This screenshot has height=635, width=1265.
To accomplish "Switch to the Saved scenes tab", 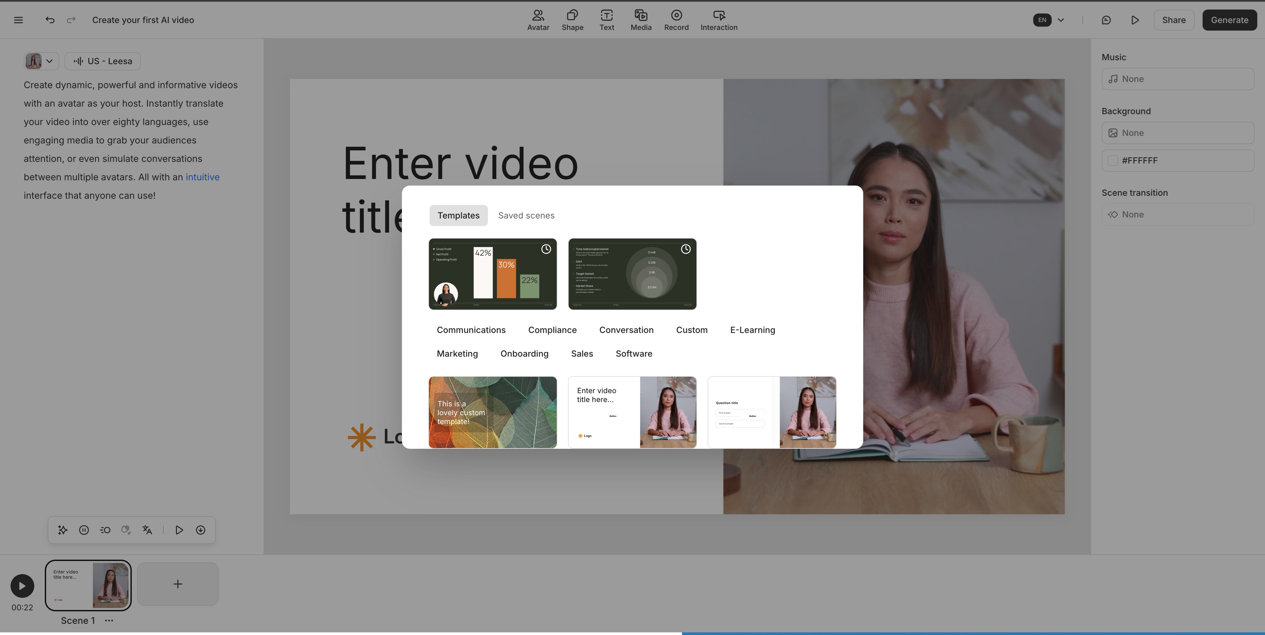I will point(526,215).
